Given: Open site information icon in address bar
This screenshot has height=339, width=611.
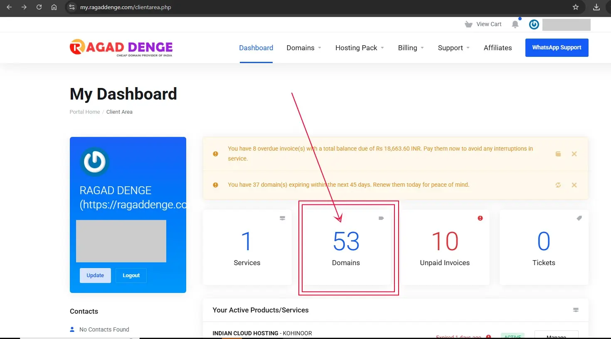Looking at the screenshot, I should point(72,7).
